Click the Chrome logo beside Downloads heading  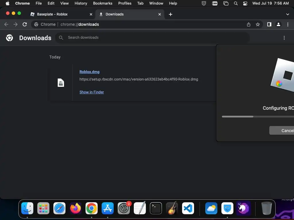click(x=9, y=38)
